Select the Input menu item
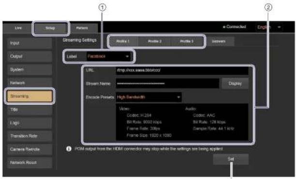Viewport: 296px width, 179px height. point(30,43)
